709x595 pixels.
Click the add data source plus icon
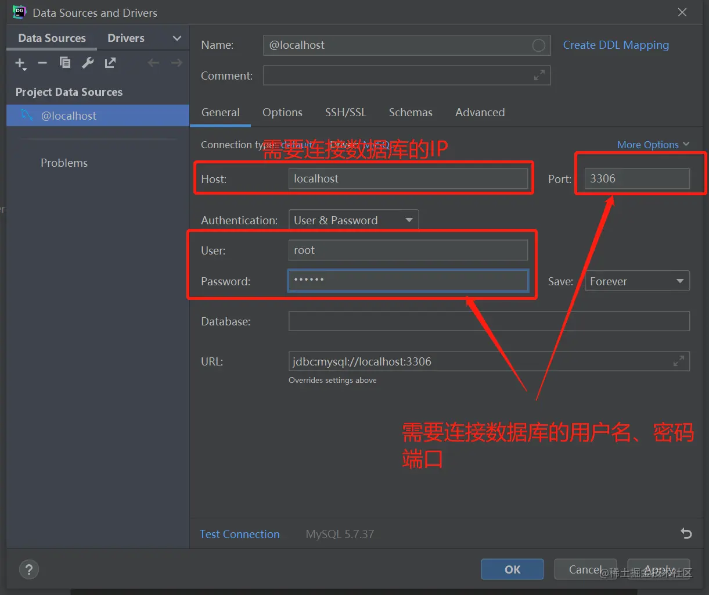pos(20,63)
